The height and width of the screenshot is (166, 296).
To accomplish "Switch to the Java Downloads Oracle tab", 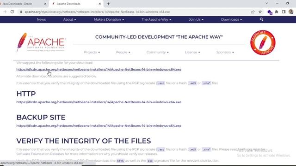I will coord(22,4).
